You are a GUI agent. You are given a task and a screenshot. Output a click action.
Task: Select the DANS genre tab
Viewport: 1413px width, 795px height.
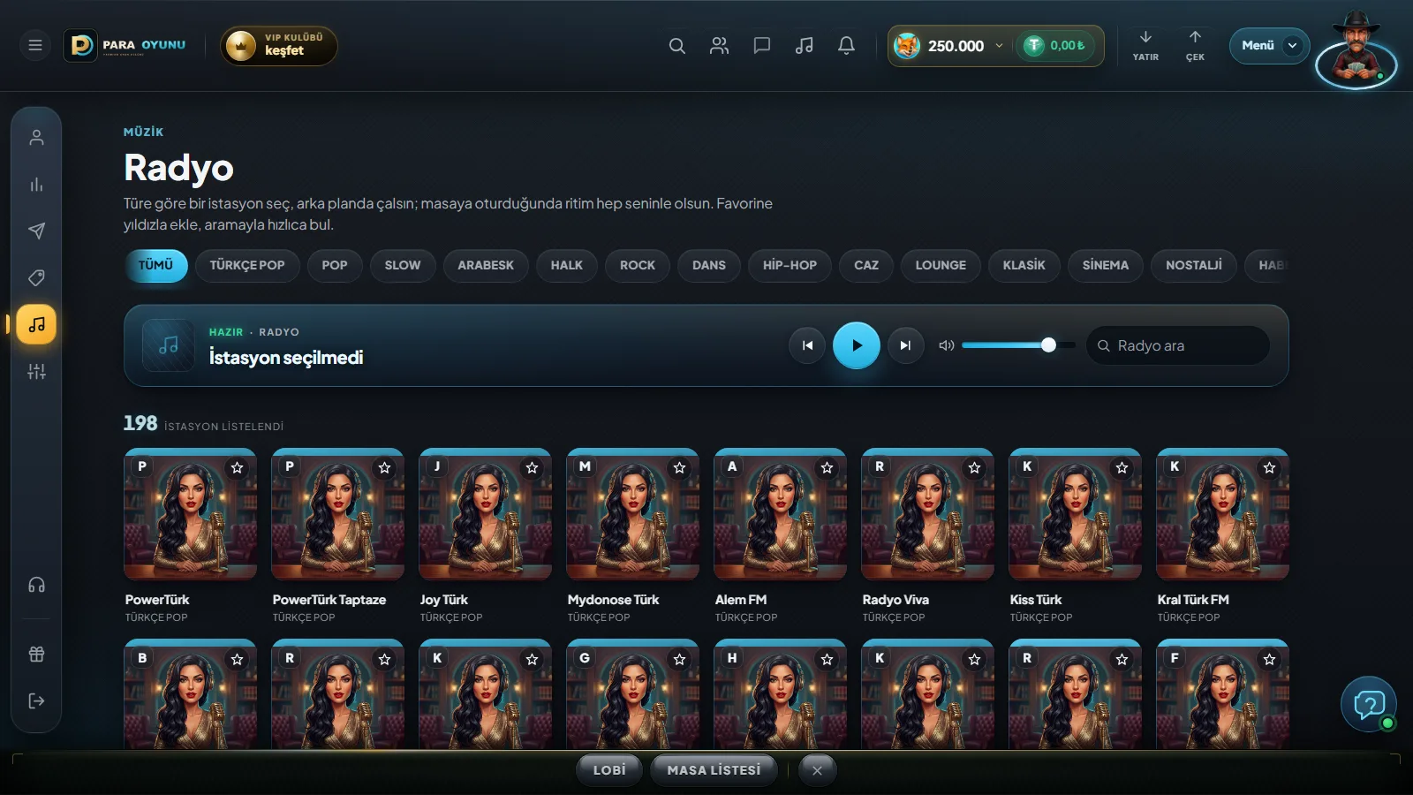[x=709, y=265]
